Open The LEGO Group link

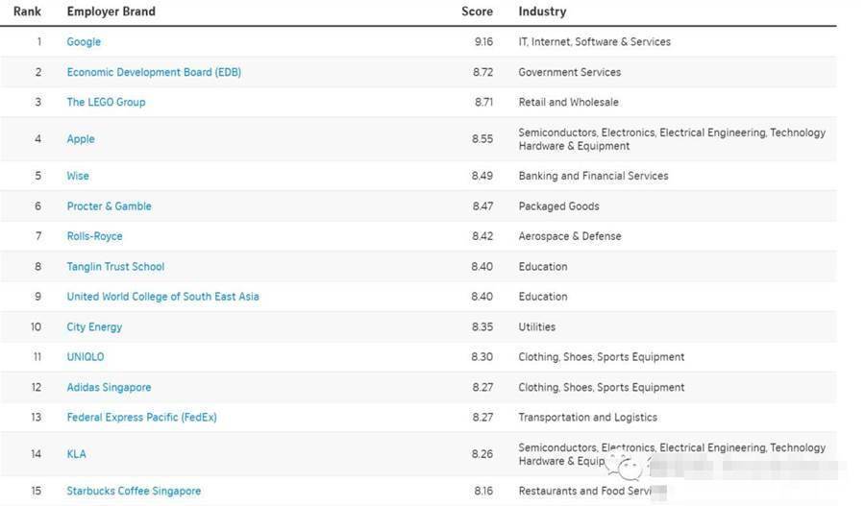(x=106, y=102)
